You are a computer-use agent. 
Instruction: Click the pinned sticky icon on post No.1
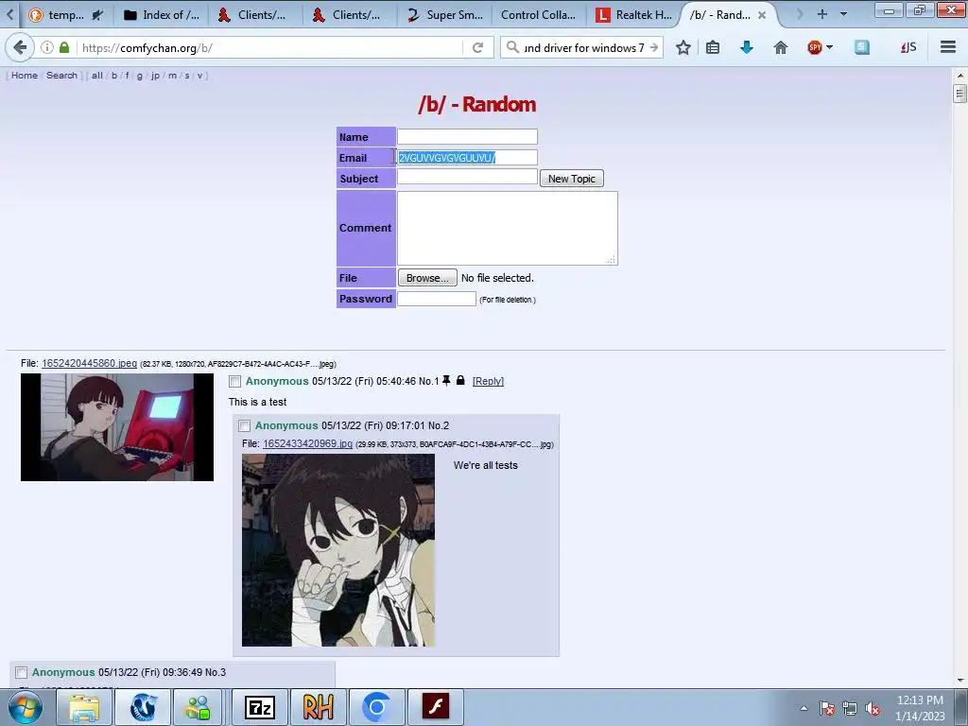[446, 380]
